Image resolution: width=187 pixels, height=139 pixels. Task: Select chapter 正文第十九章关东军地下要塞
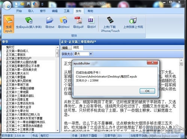24,118
